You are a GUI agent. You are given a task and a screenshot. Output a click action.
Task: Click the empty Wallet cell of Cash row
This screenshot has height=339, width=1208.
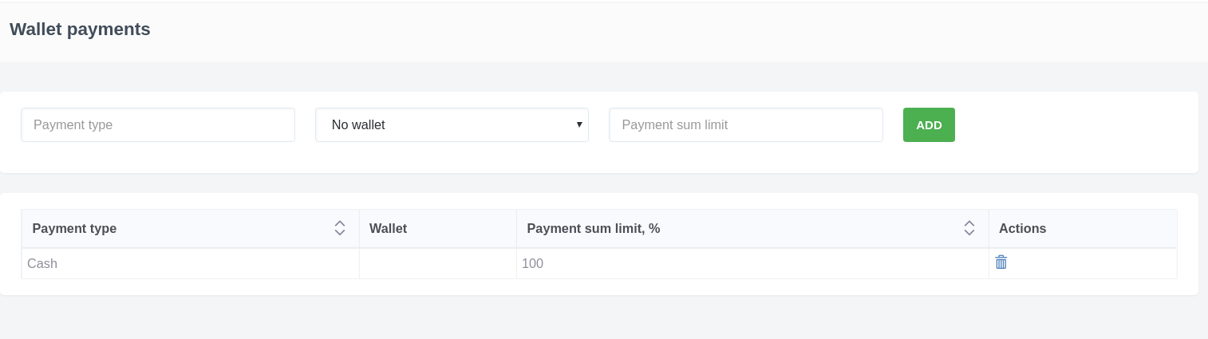tap(437, 264)
